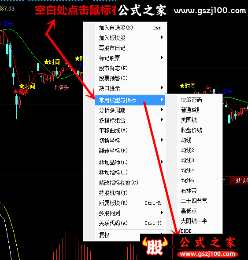
Task: Open 加入板块股 submenu
Action: (130, 38)
